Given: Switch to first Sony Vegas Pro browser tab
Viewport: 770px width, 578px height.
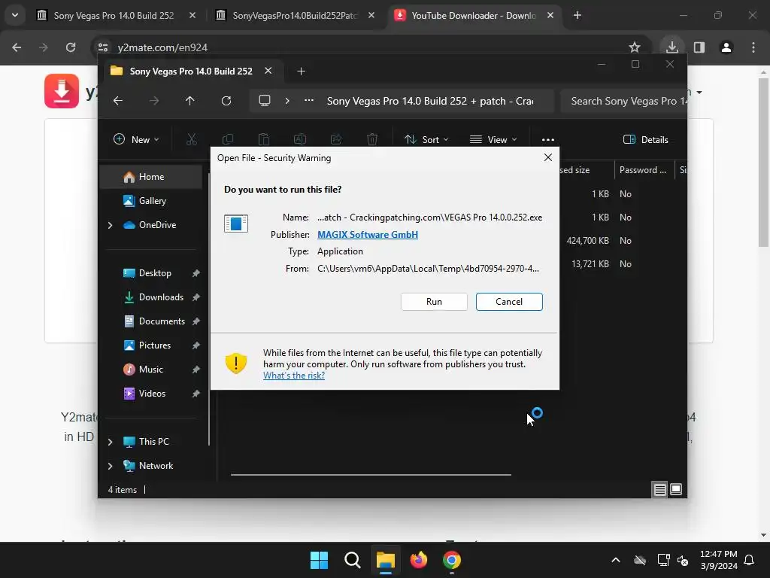Looking at the screenshot, I should 114,16.
